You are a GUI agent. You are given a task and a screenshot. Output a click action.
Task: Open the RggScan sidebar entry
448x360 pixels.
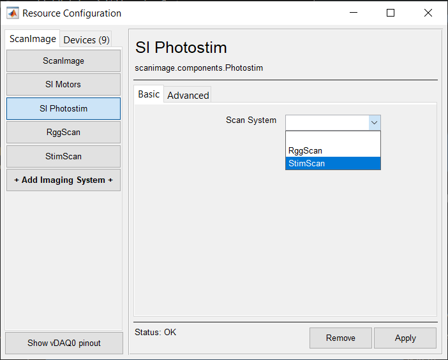[x=63, y=133]
